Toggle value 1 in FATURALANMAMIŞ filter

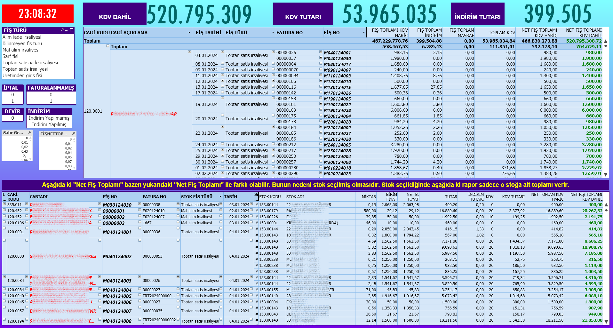(51, 101)
